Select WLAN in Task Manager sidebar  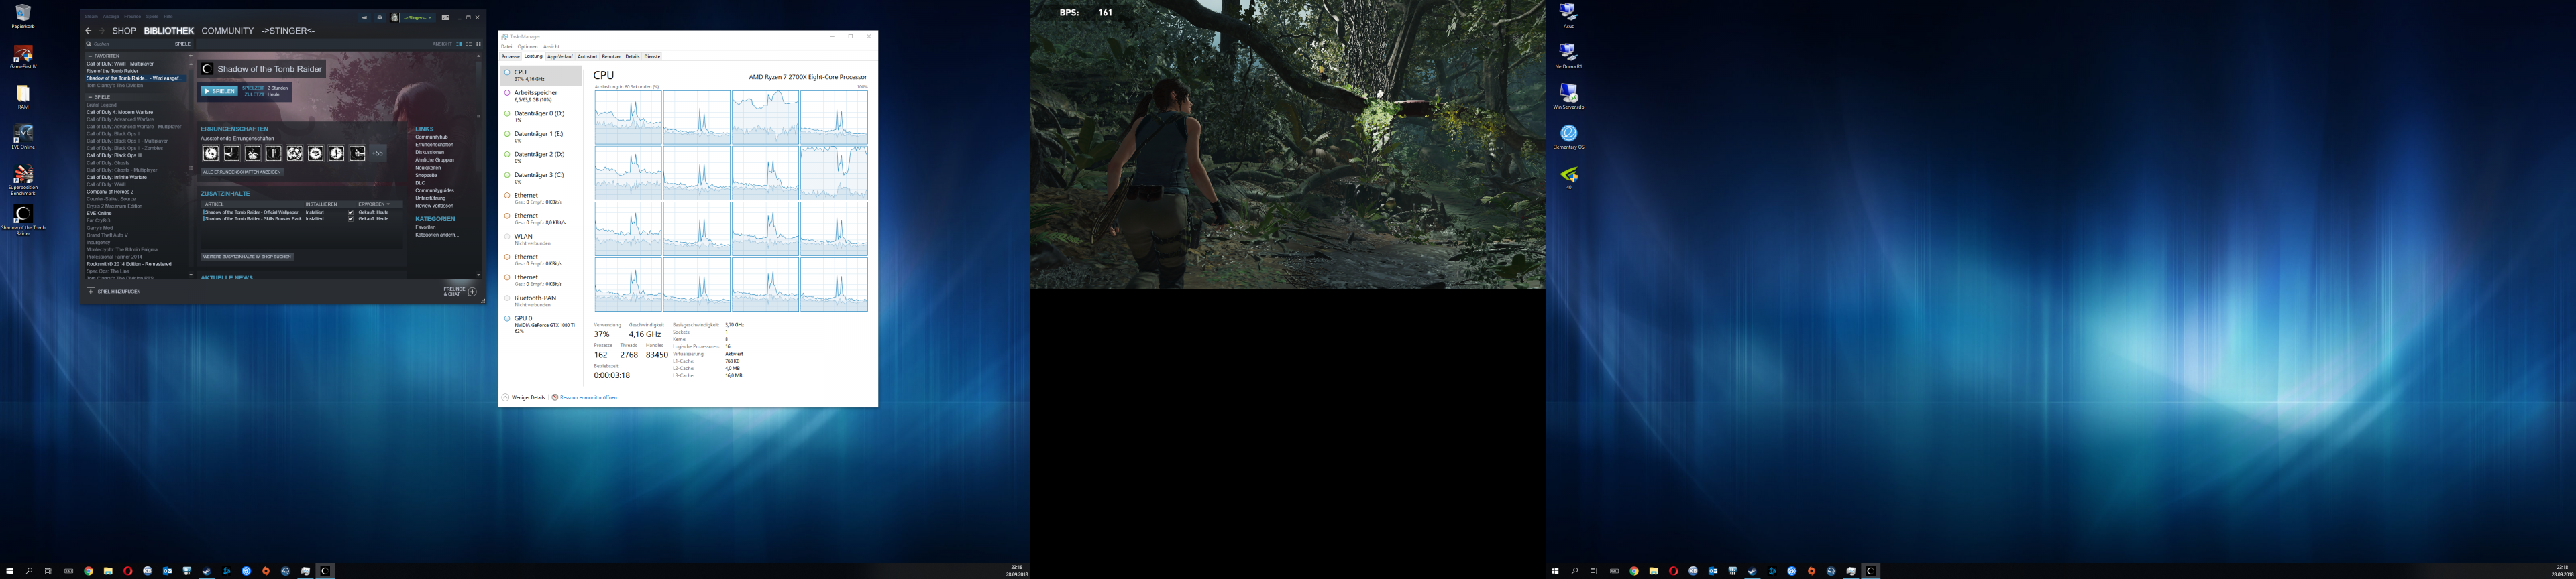click(x=541, y=239)
